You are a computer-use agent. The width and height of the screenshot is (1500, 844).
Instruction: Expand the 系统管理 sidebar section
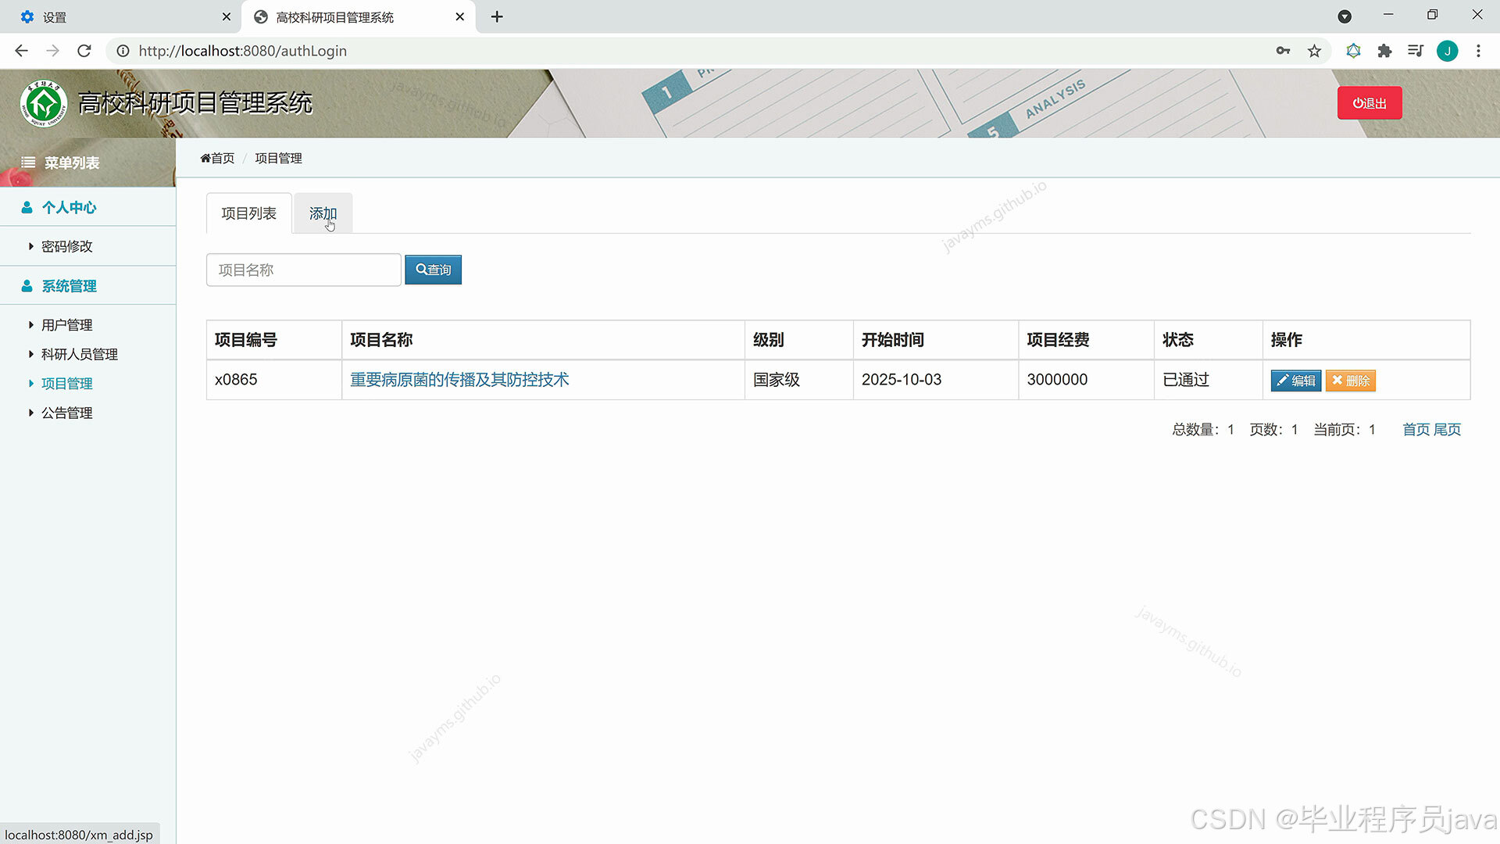[x=87, y=286]
